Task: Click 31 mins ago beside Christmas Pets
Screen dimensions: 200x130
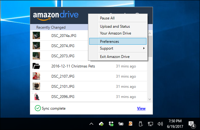Action: (126, 66)
